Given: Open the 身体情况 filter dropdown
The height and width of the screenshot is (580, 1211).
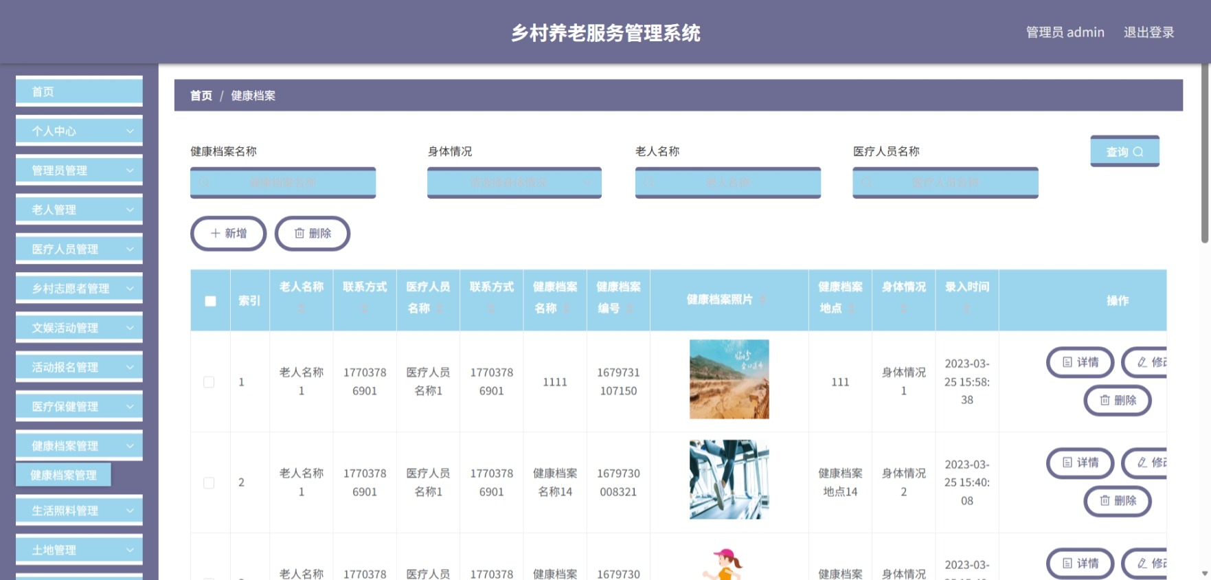Looking at the screenshot, I should tap(514, 183).
